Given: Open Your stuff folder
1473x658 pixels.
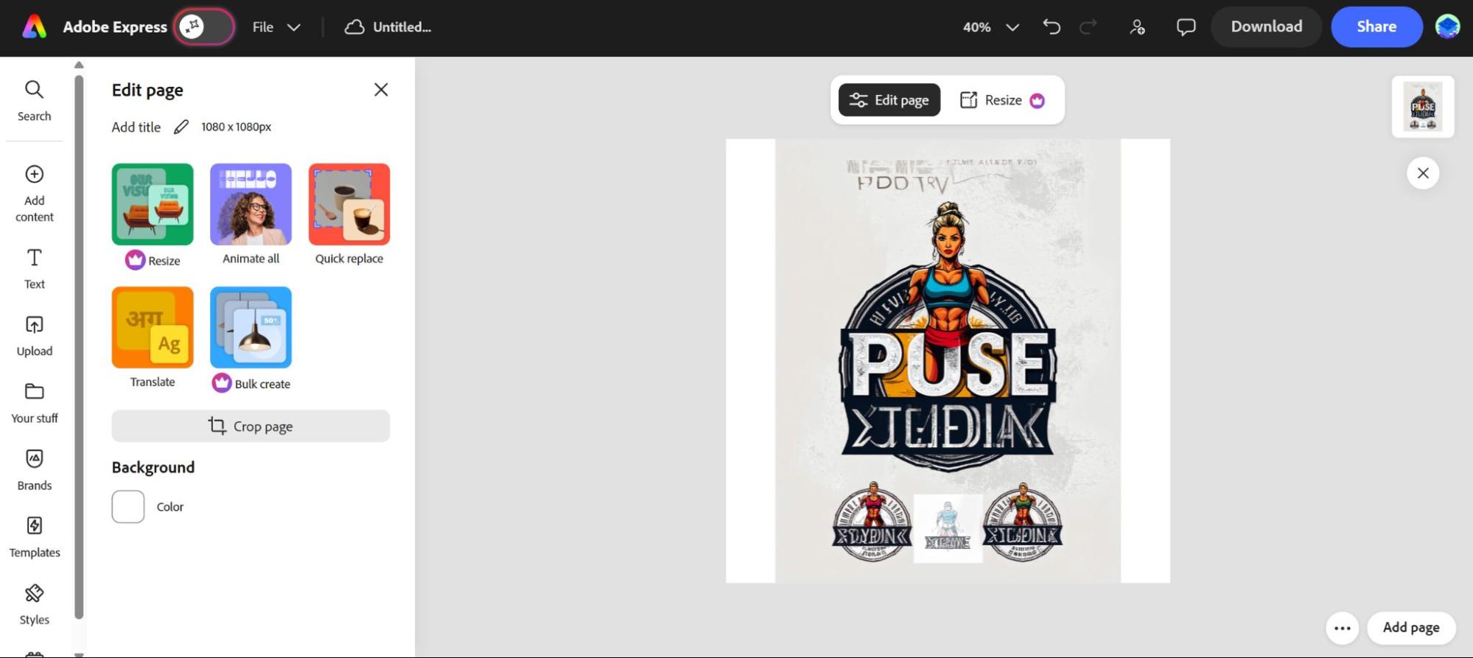Looking at the screenshot, I should tap(34, 402).
